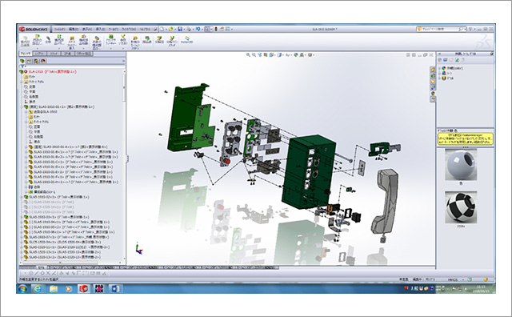The height and width of the screenshot is (317, 512).
Task: Expand the 外観(color) appearance node
Action: [439, 68]
